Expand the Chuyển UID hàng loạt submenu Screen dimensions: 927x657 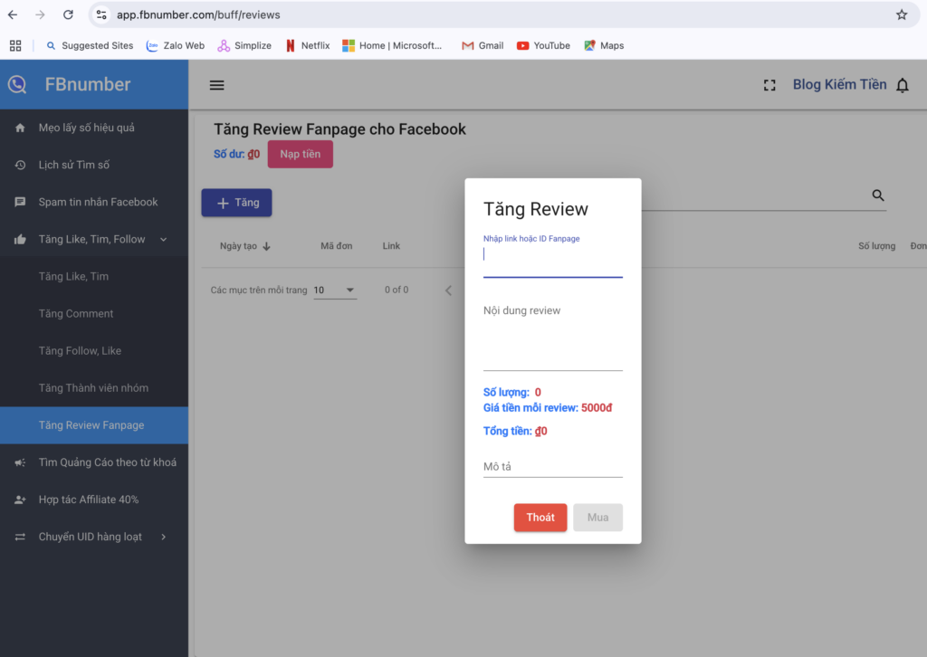(x=163, y=537)
